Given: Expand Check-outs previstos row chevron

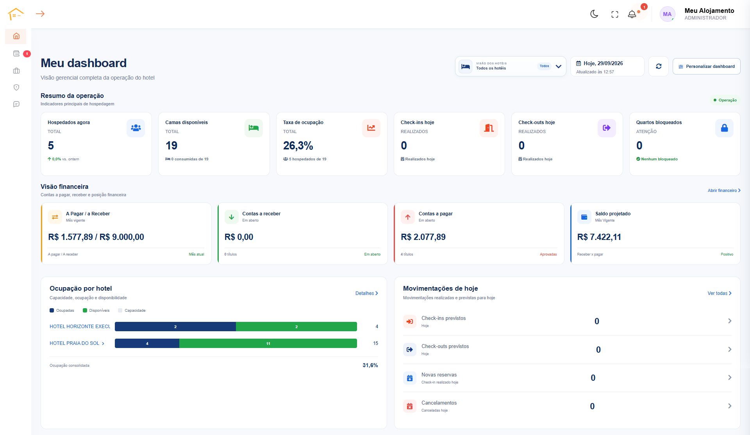Looking at the screenshot, I should (729, 350).
